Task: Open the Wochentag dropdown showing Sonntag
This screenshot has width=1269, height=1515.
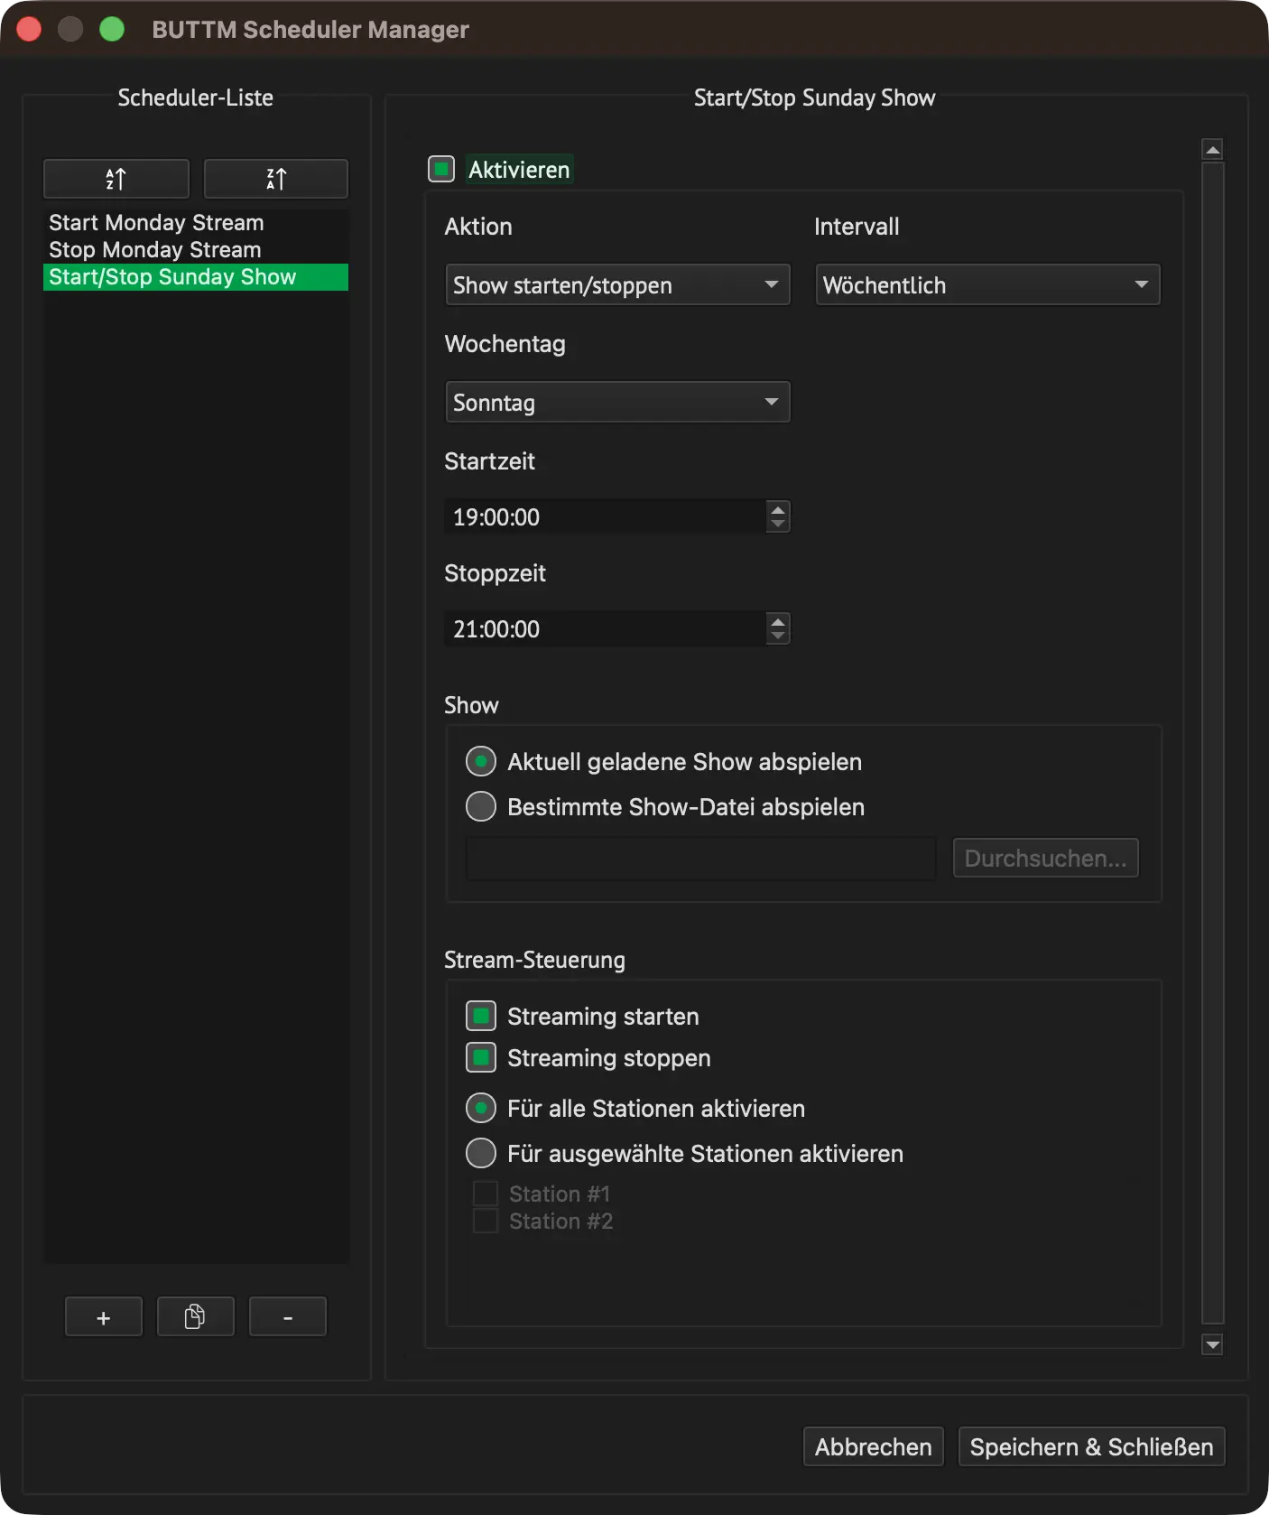Action: [618, 403]
